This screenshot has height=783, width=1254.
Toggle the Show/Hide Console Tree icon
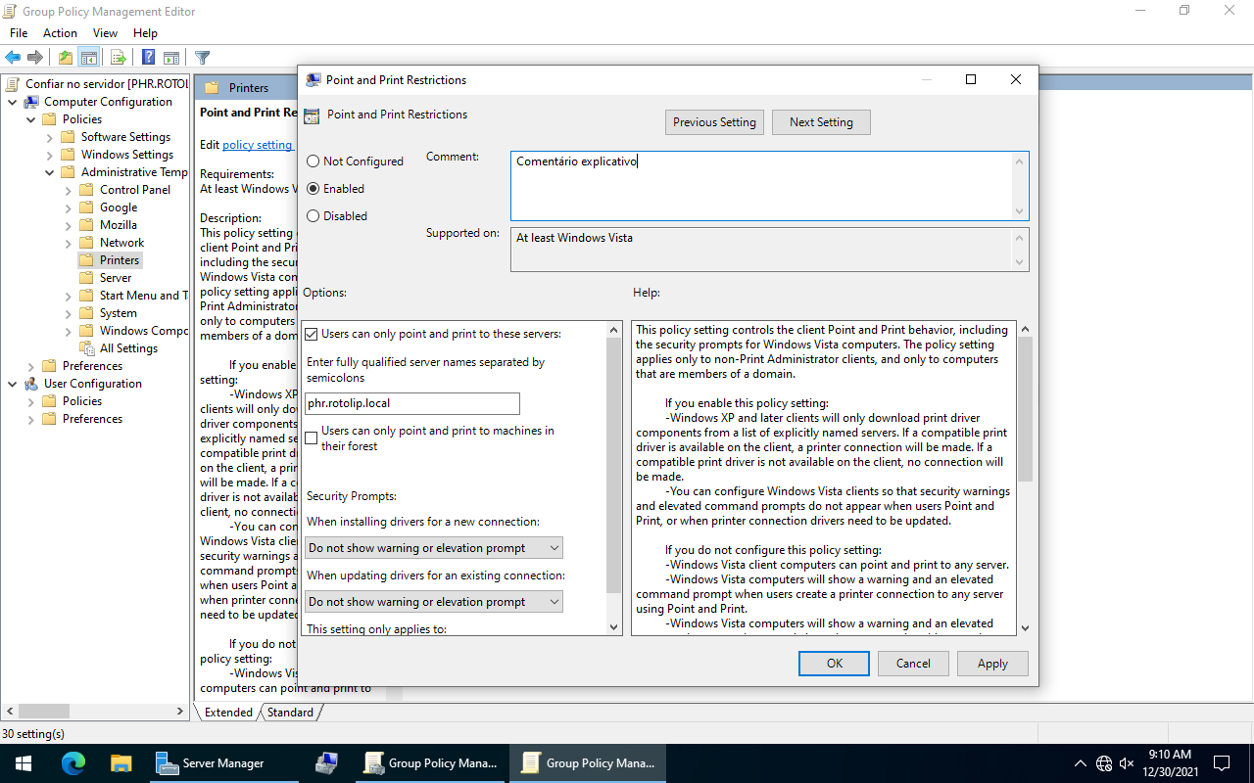click(89, 58)
